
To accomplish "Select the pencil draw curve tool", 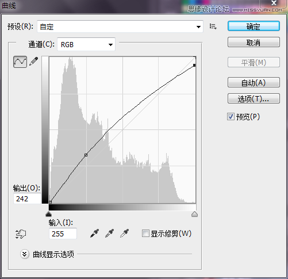I will click(x=34, y=62).
